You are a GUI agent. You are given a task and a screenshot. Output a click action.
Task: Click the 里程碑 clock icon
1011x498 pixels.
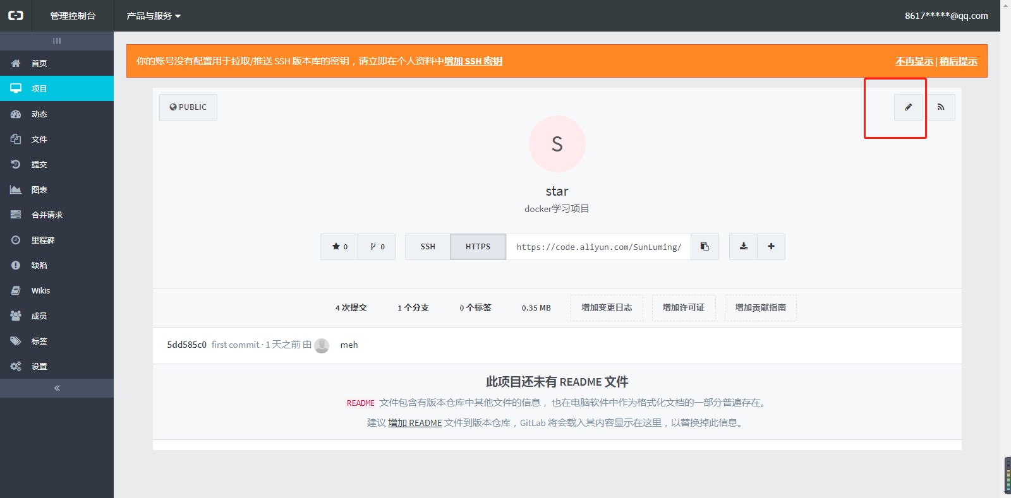16,240
